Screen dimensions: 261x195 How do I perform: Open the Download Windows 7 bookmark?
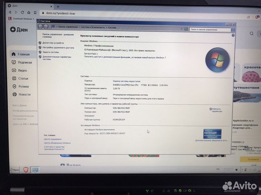(21, 19)
